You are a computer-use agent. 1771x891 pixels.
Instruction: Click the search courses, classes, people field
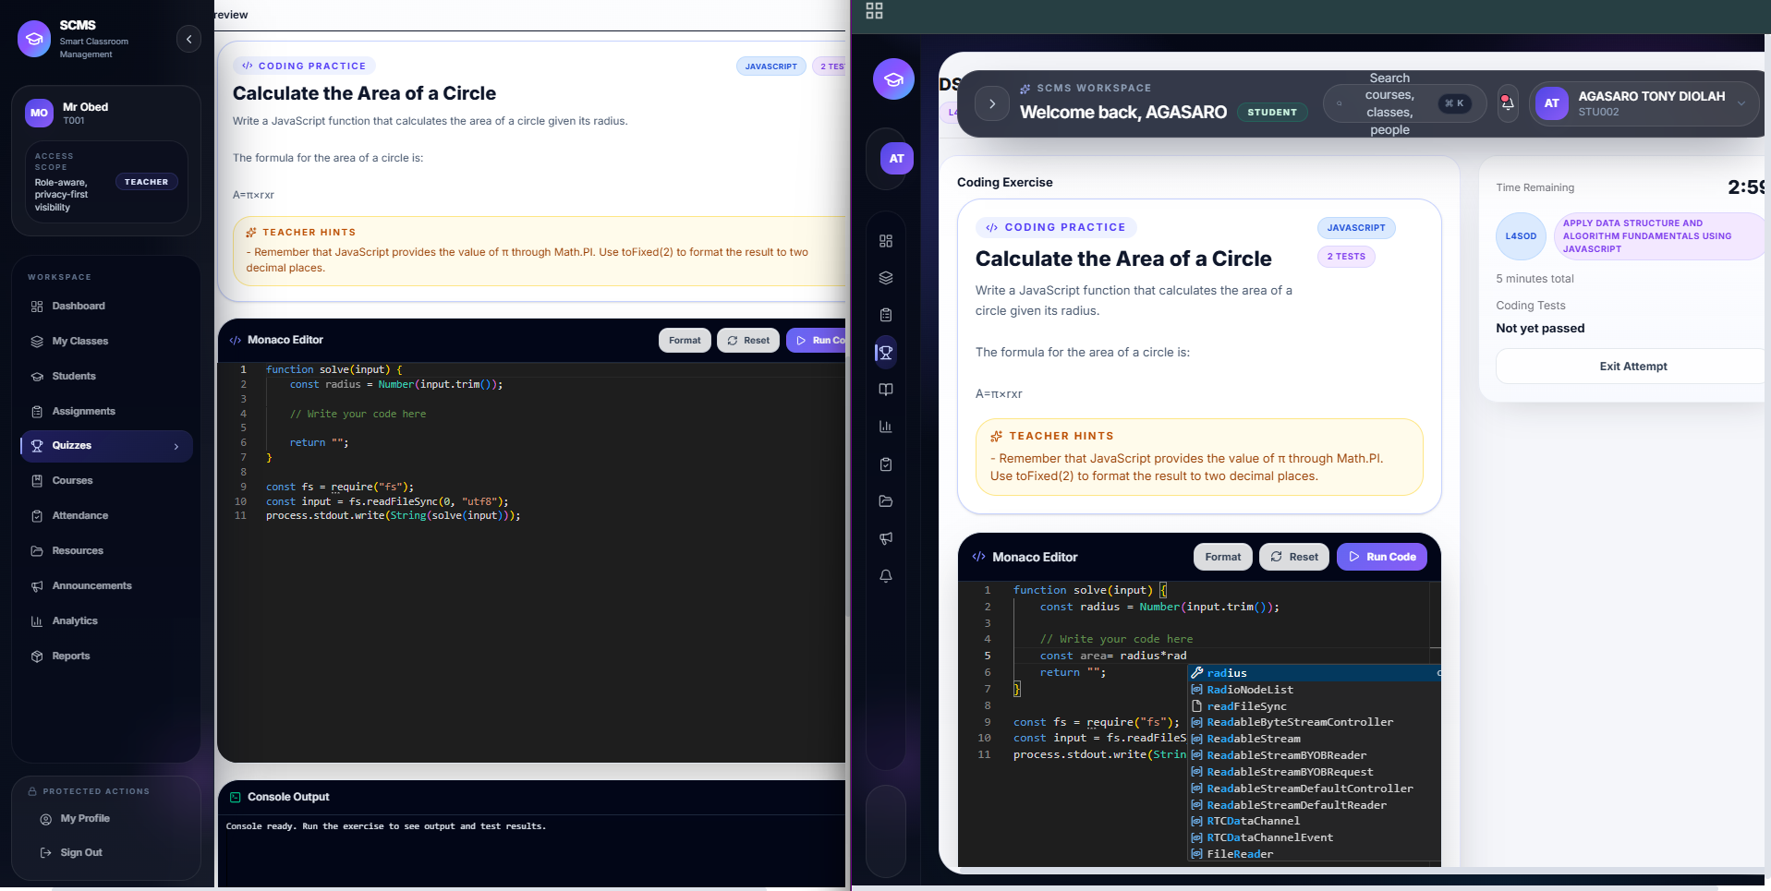click(1404, 103)
